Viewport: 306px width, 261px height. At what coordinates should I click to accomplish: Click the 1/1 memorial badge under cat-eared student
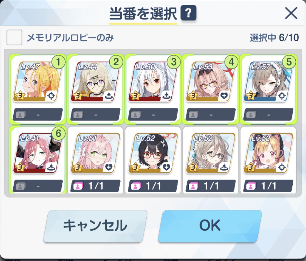coord(268,186)
